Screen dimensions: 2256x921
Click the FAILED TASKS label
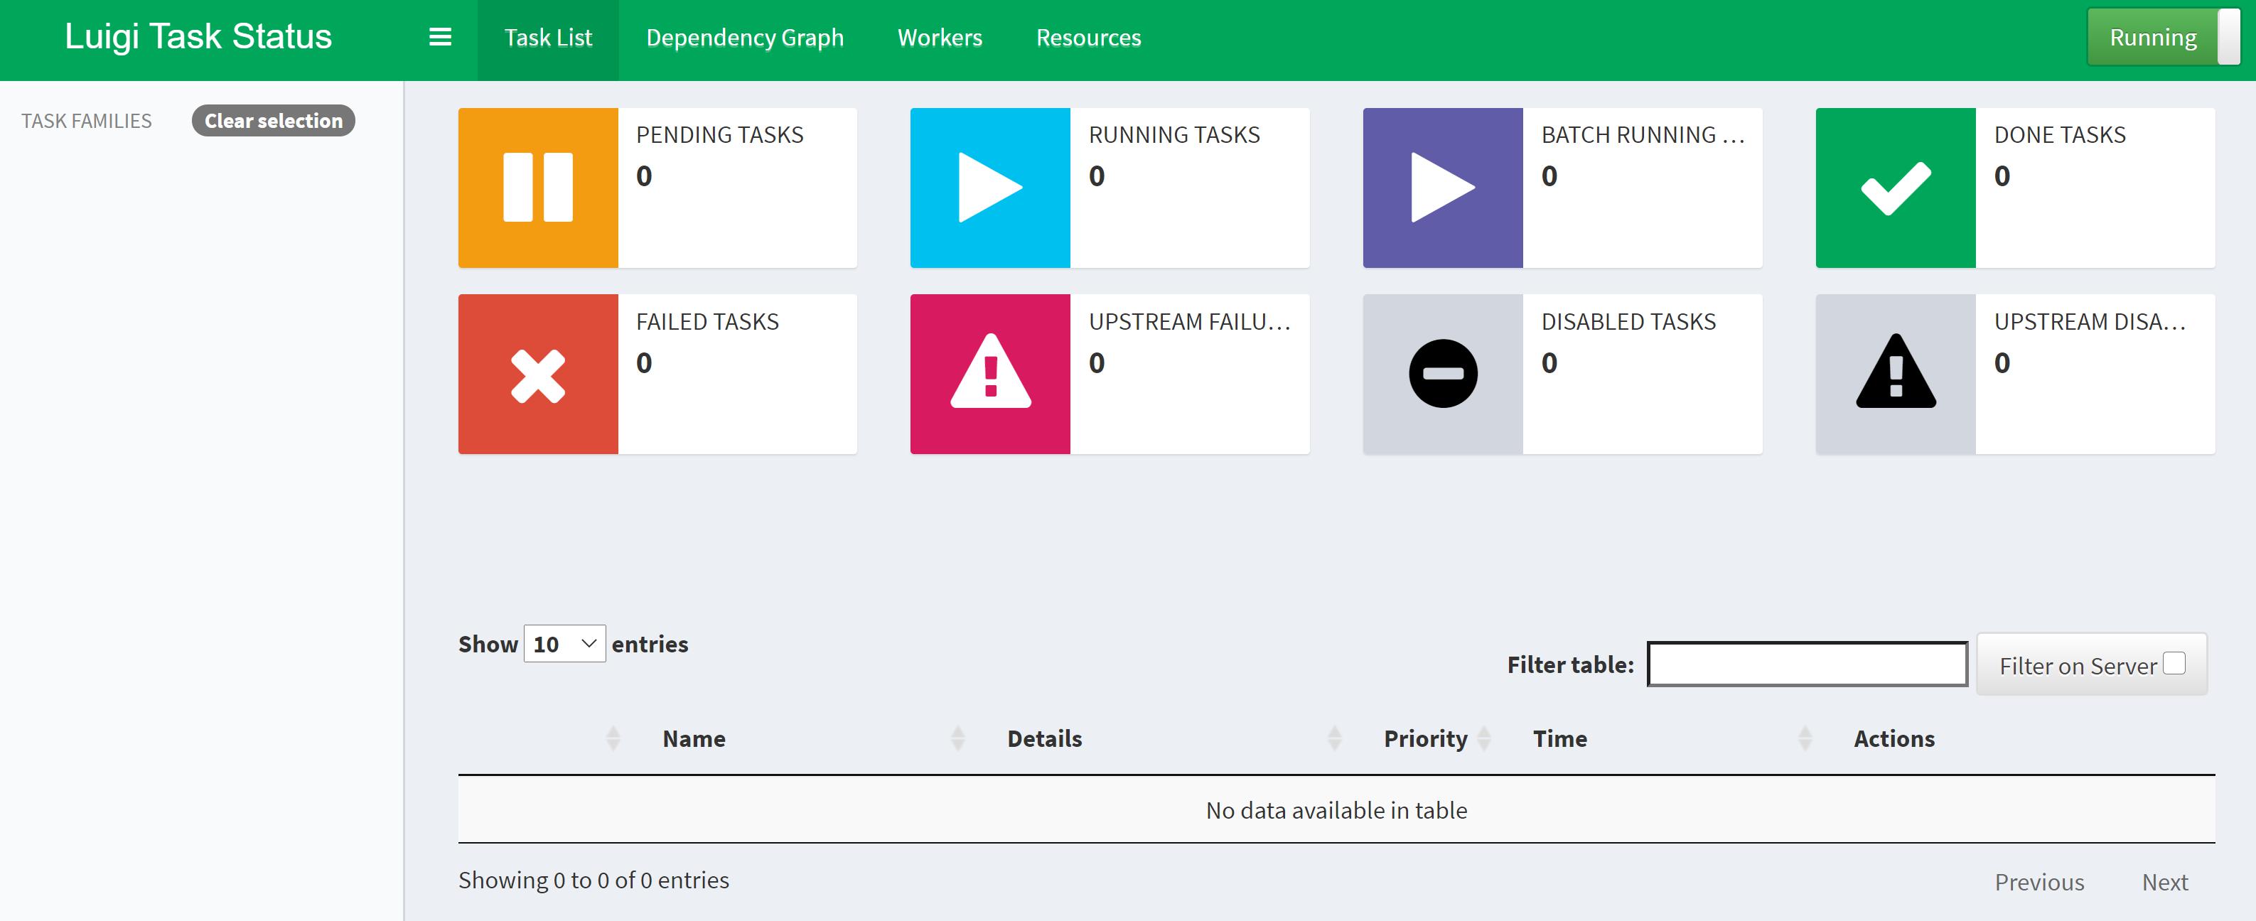pyautogui.click(x=707, y=322)
